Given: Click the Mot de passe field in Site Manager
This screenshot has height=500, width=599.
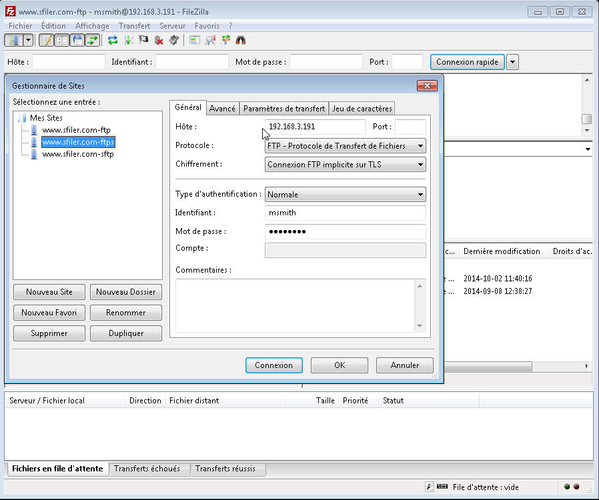Looking at the screenshot, I should (x=345, y=232).
